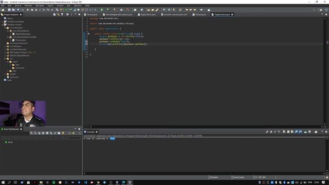Open the Run menu

[68, 6]
